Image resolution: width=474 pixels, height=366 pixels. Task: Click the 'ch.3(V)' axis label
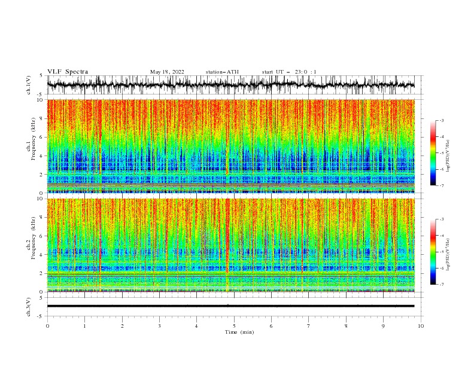point(29,307)
